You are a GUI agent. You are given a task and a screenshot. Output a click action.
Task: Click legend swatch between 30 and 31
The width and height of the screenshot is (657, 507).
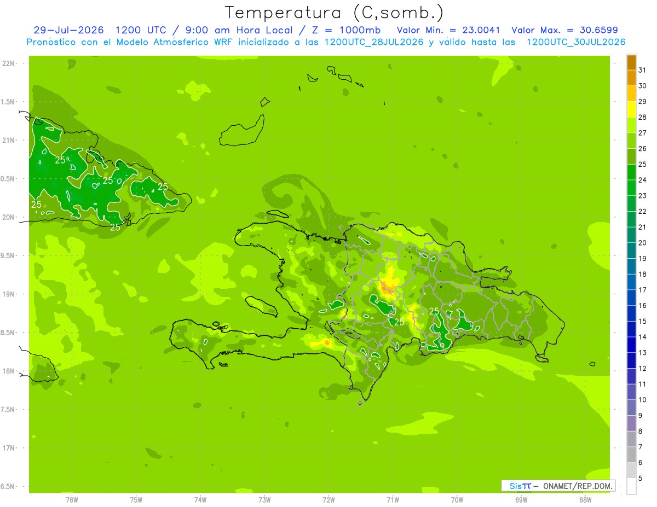631,78
